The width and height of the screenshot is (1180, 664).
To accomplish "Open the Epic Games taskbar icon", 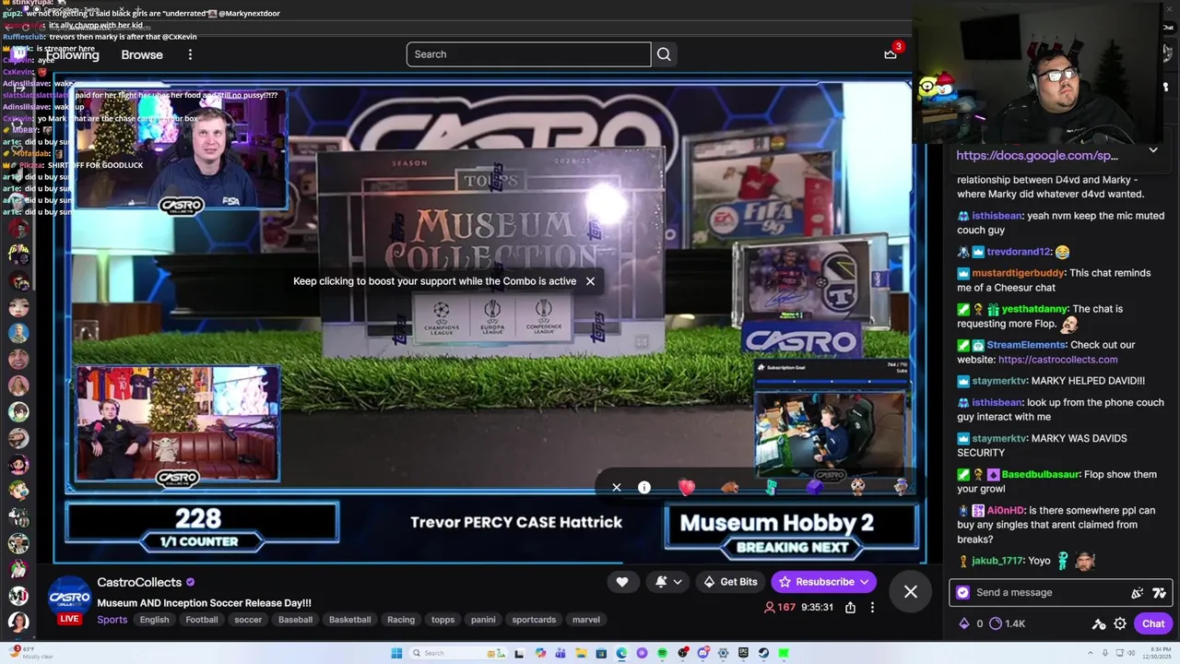I will coord(743,653).
